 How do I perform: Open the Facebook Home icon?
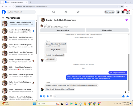pos(53,12)
